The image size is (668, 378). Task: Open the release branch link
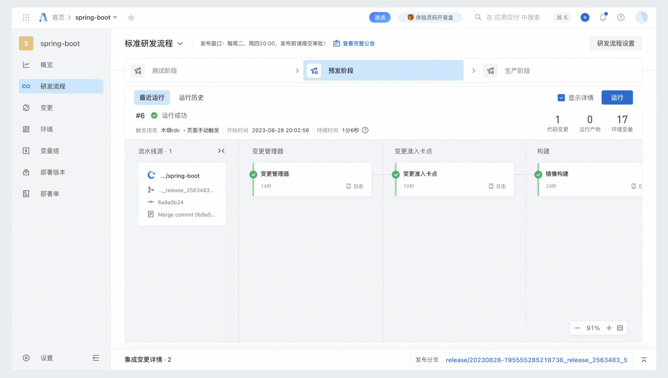(x=536, y=360)
